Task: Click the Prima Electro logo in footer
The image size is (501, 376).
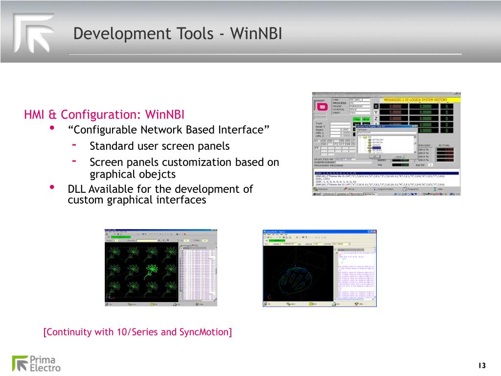Action: tap(36, 364)
